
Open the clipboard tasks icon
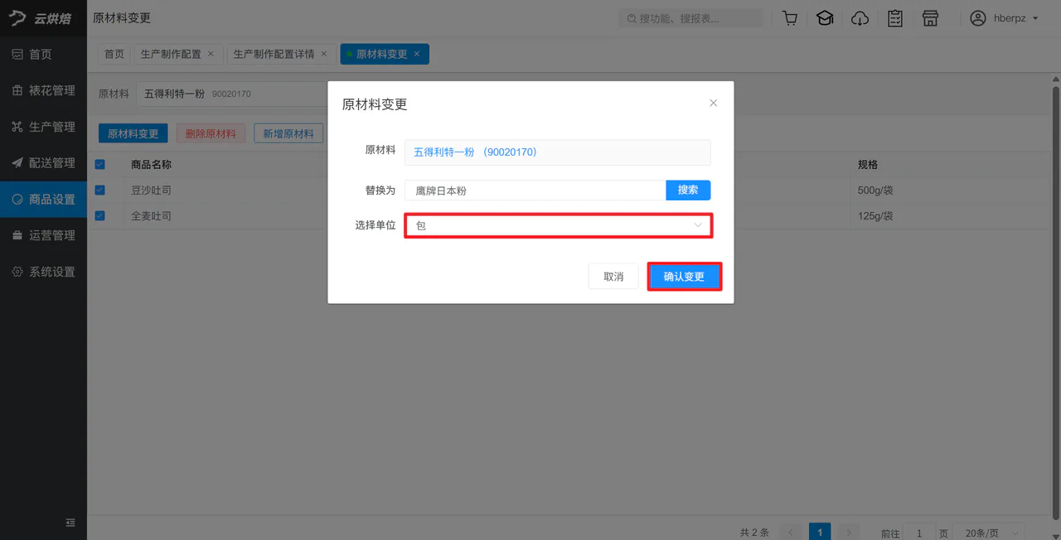895,18
